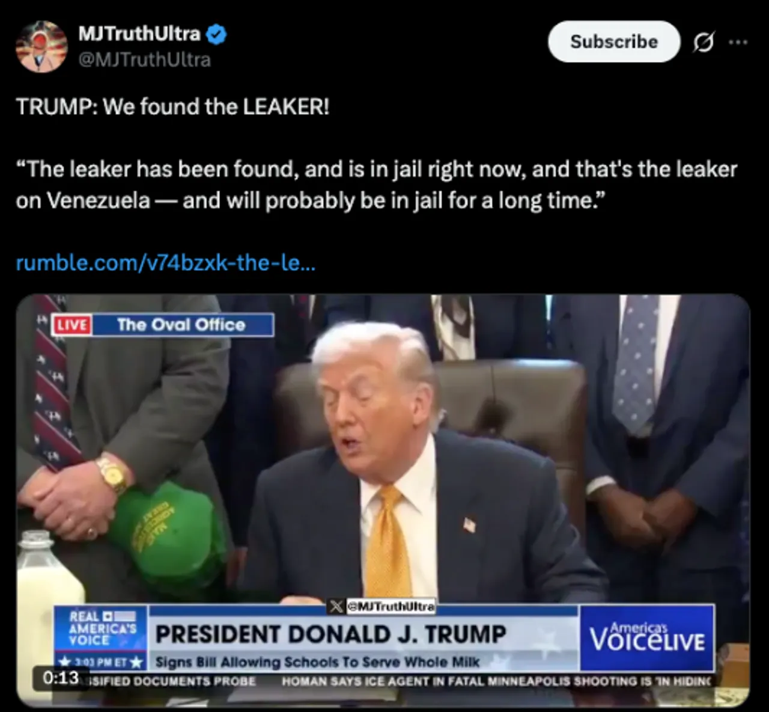Click the 0:13 video duration badge
The width and height of the screenshot is (769, 712).
tap(61, 678)
